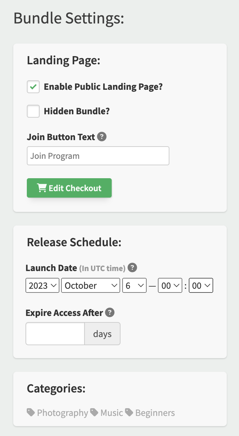This screenshot has height=436, width=239.
Task: Click the tag icon before Music
Action: pos(94,413)
